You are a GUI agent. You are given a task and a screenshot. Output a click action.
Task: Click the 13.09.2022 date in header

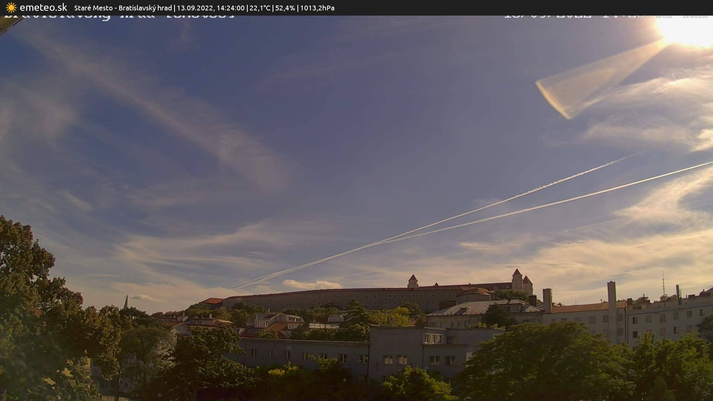194,8
